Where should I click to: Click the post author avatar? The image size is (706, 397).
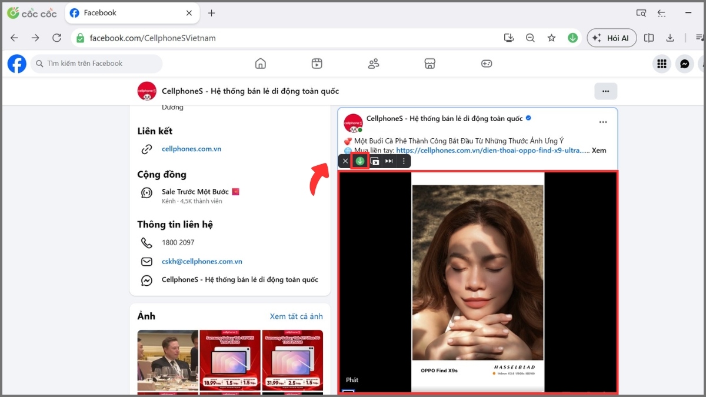pyautogui.click(x=353, y=123)
